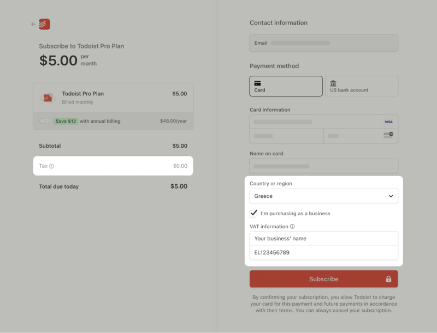Click the Visa badge in the card field
This screenshot has height=333, width=437.
(388, 122)
